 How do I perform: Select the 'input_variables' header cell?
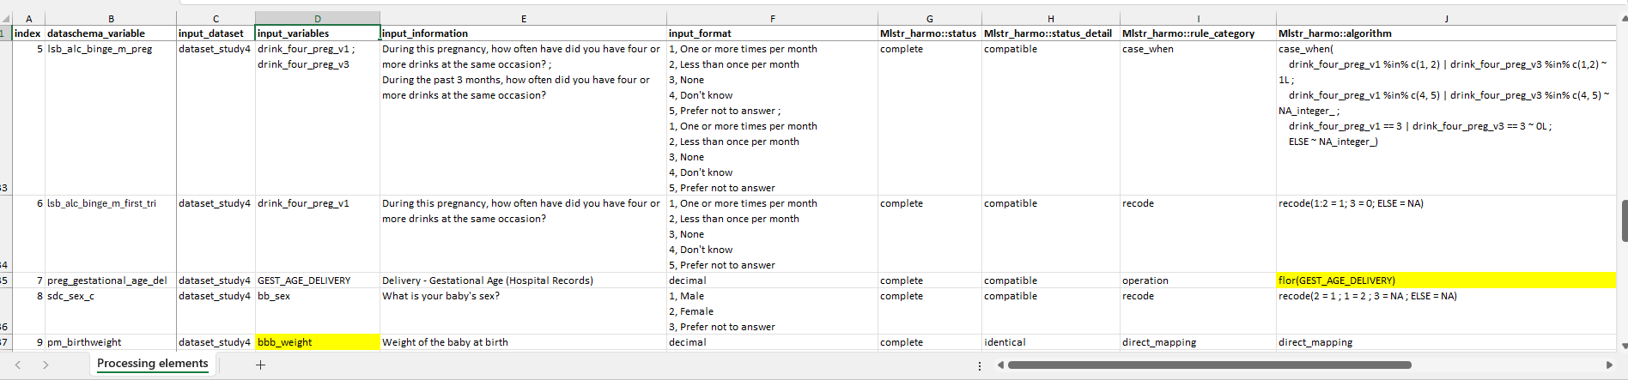pyautogui.click(x=318, y=33)
